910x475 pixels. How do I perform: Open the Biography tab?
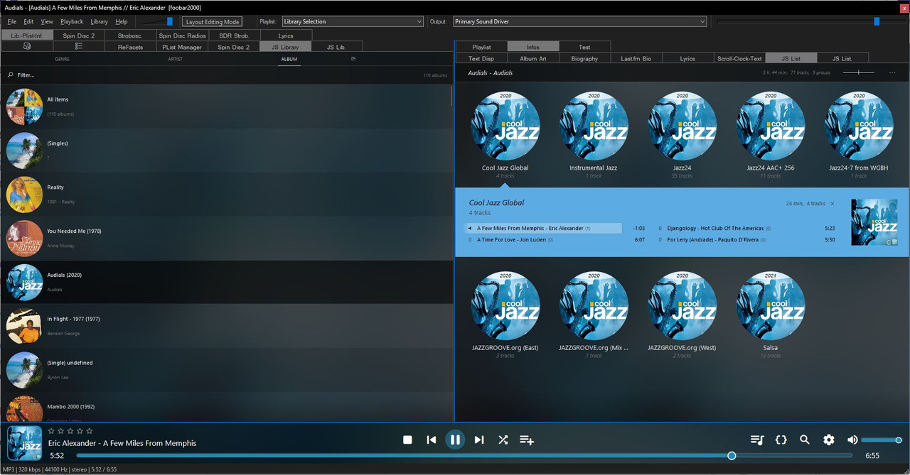(584, 58)
